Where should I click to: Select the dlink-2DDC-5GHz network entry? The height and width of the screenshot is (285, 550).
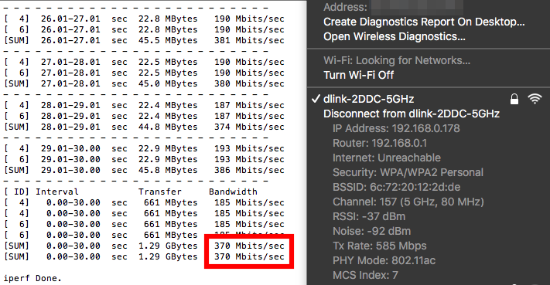pyautogui.click(x=369, y=99)
